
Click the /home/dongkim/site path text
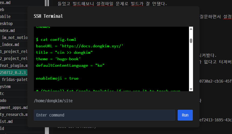coord(53,101)
